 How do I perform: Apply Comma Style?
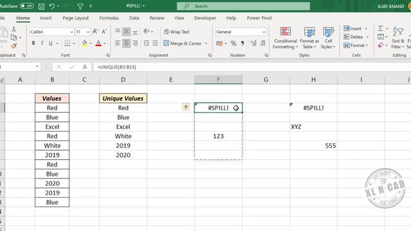click(243, 44)
